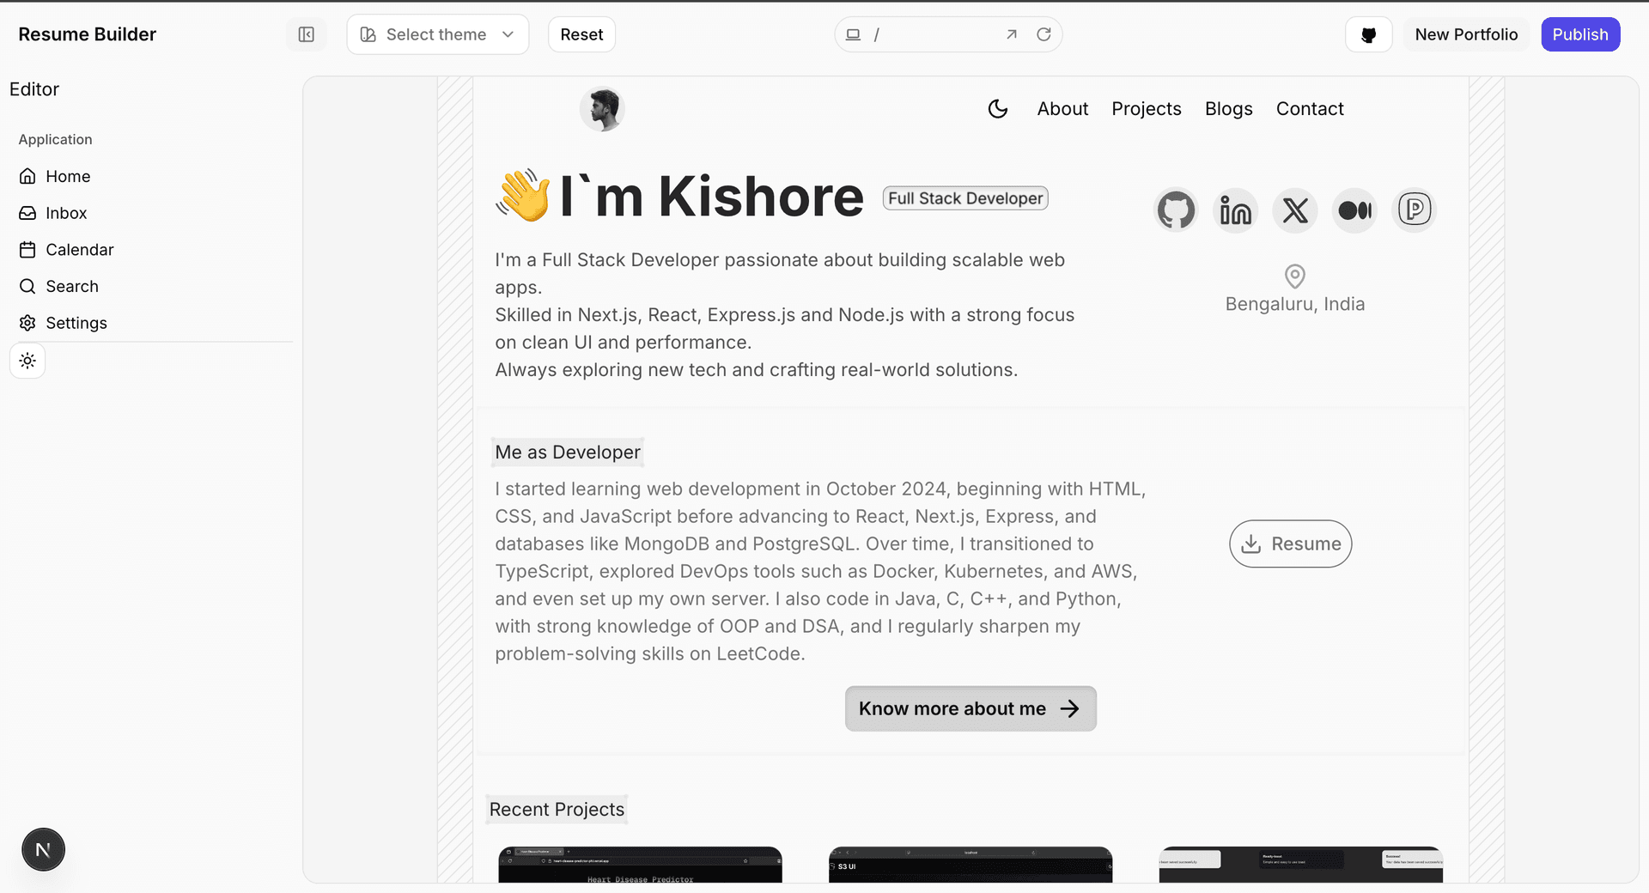Open the Medium blog icon

(x=1354, y=210)
